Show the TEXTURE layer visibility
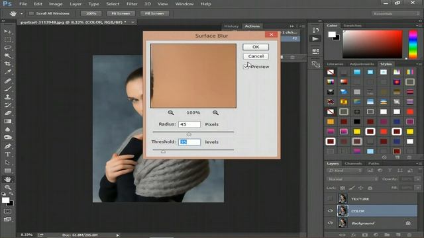424x238 pixels. [x=330, y=199]
